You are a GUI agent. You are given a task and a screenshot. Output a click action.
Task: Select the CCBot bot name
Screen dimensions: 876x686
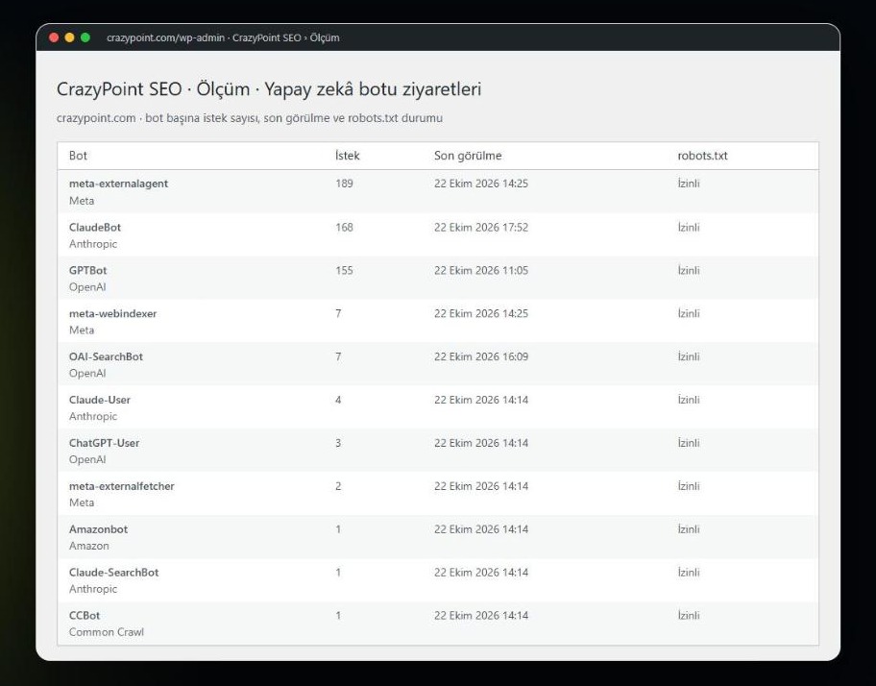[85, 615]
